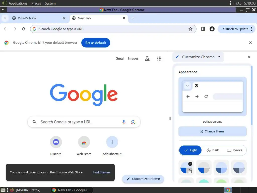
Task: Open the Images link
Action: (133, 58)
